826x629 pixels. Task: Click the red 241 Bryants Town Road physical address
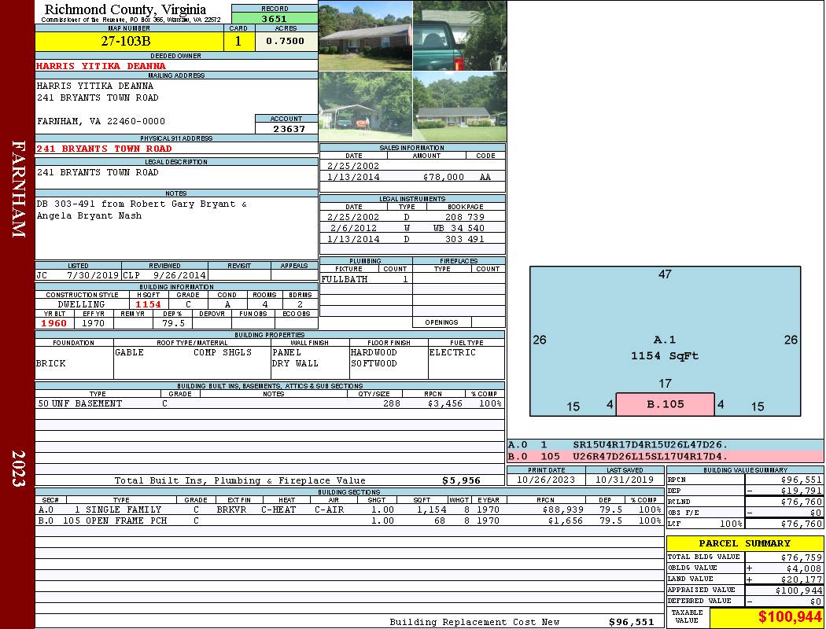104,149
